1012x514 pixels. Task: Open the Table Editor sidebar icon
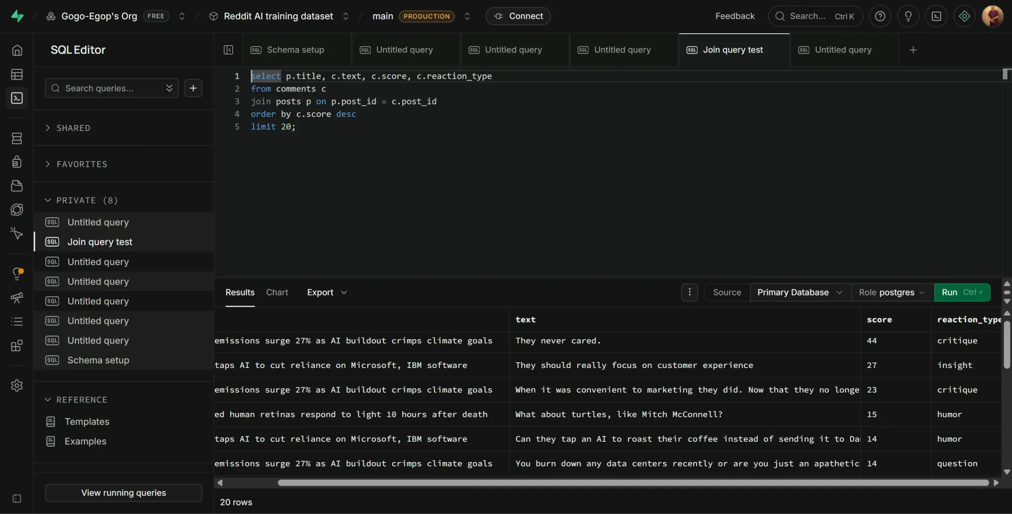[17, 74]
